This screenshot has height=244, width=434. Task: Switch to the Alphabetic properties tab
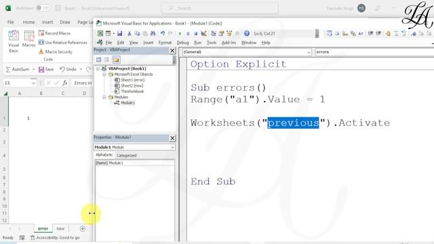coord(104,155)
